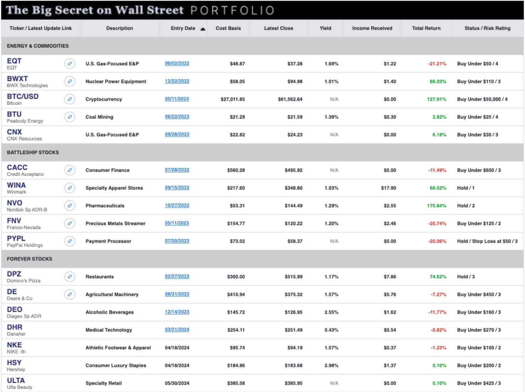Click the Status / Risk Rating column header
This screenshot has width=525, height=392.
pos(487,28)
